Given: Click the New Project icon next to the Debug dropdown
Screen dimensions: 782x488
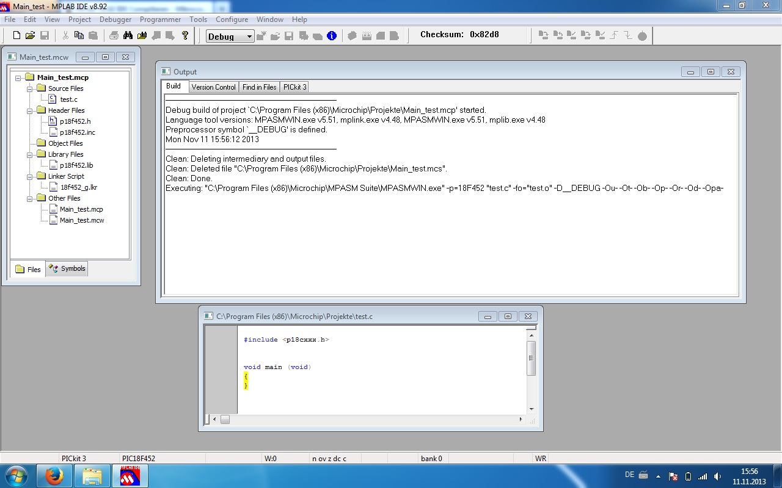Looking at the screenshot, I should [261, 36].
